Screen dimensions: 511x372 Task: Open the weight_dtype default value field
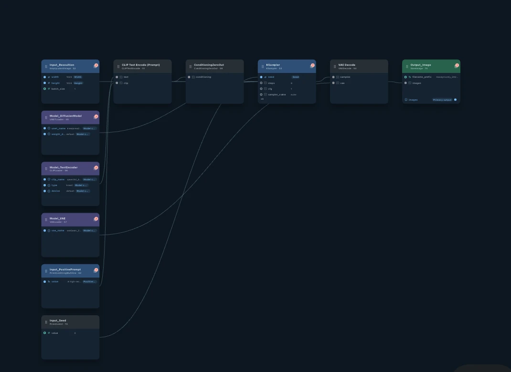point(70,134)
